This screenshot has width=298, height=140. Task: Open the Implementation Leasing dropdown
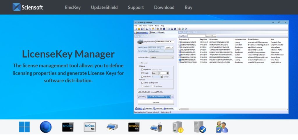162,57
